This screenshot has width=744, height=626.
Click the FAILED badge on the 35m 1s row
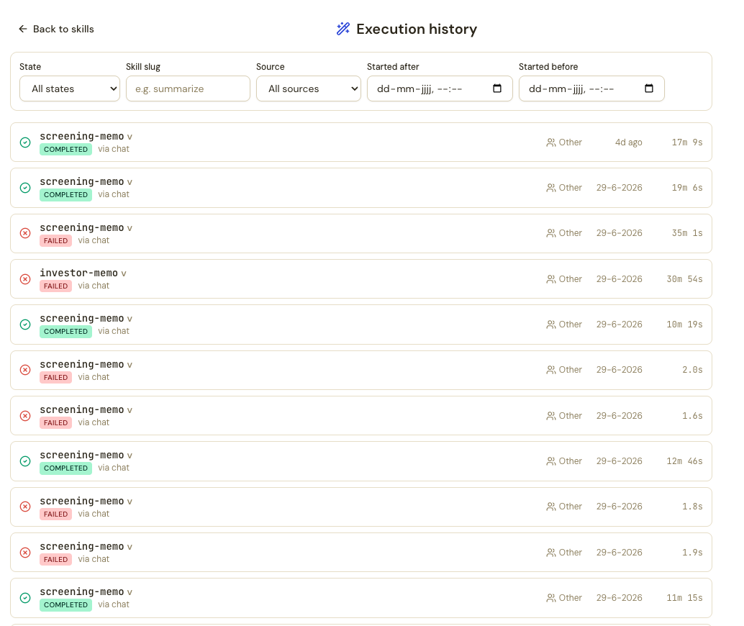pyautogui.click(x=55, y=240)
